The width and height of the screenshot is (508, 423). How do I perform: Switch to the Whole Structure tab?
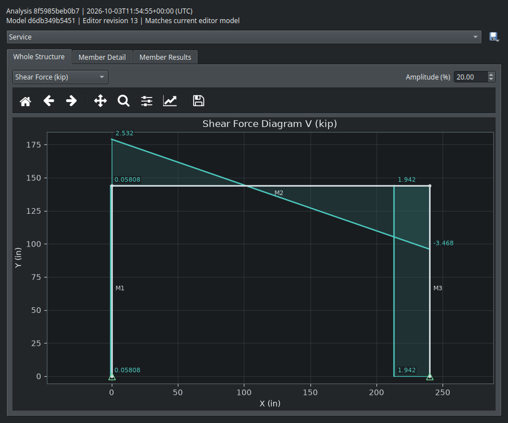(x=39, y=57)
